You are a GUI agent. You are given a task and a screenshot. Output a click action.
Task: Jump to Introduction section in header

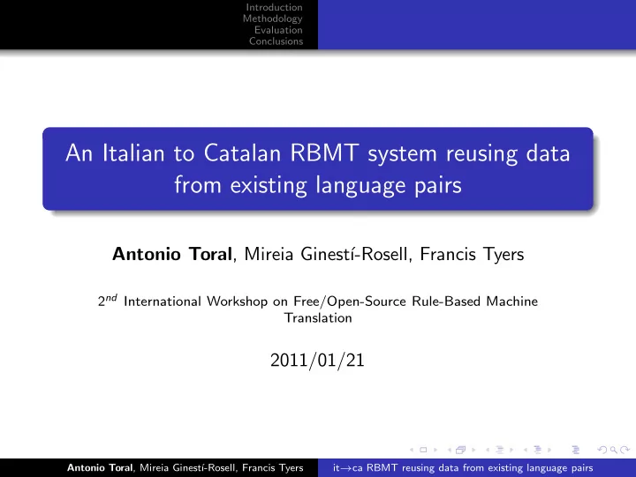274,7
